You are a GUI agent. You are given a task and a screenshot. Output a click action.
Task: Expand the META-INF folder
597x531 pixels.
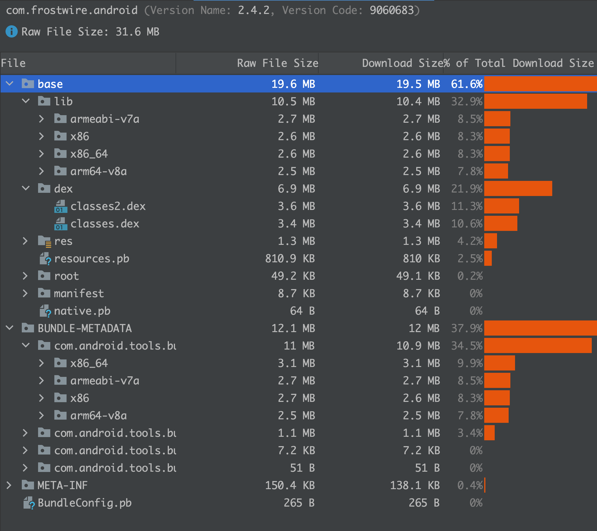tap(9, 485)
